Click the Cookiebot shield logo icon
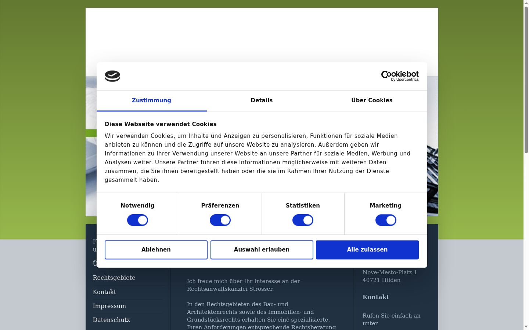 112,76
